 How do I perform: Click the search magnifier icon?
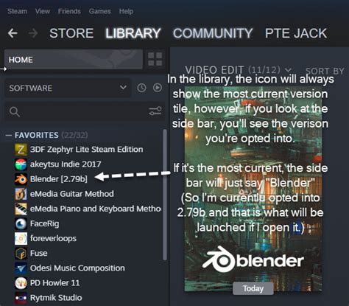coord(15,112)
